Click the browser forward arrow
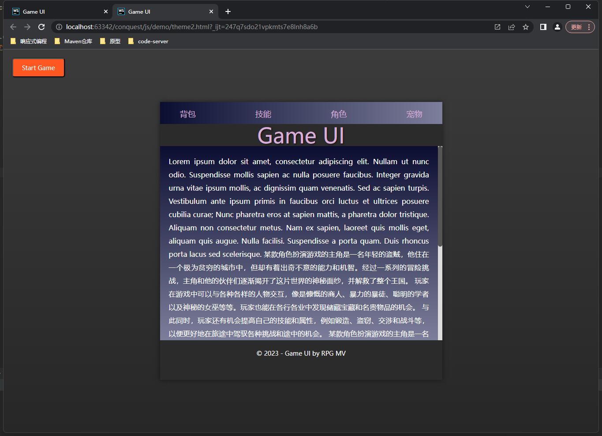Screen dimensions: 602x436 pos(27,27)
